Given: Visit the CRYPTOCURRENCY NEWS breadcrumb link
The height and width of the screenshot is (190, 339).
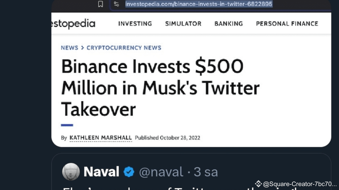Looking at the screenshot, I should (x=124, y=47).
